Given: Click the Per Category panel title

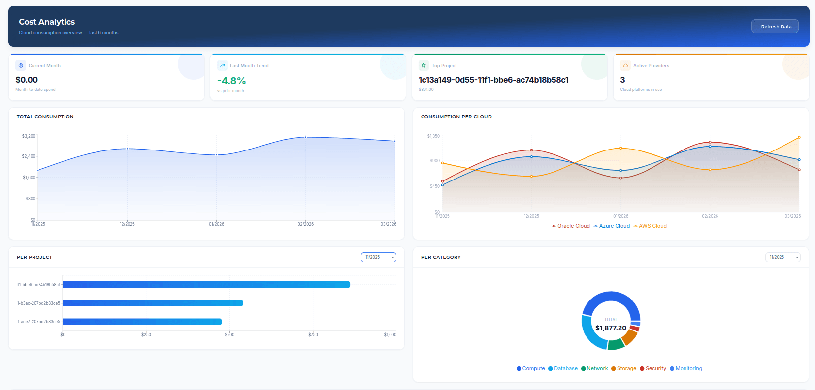Looking at the screenshot, I should tap(441, 257).
